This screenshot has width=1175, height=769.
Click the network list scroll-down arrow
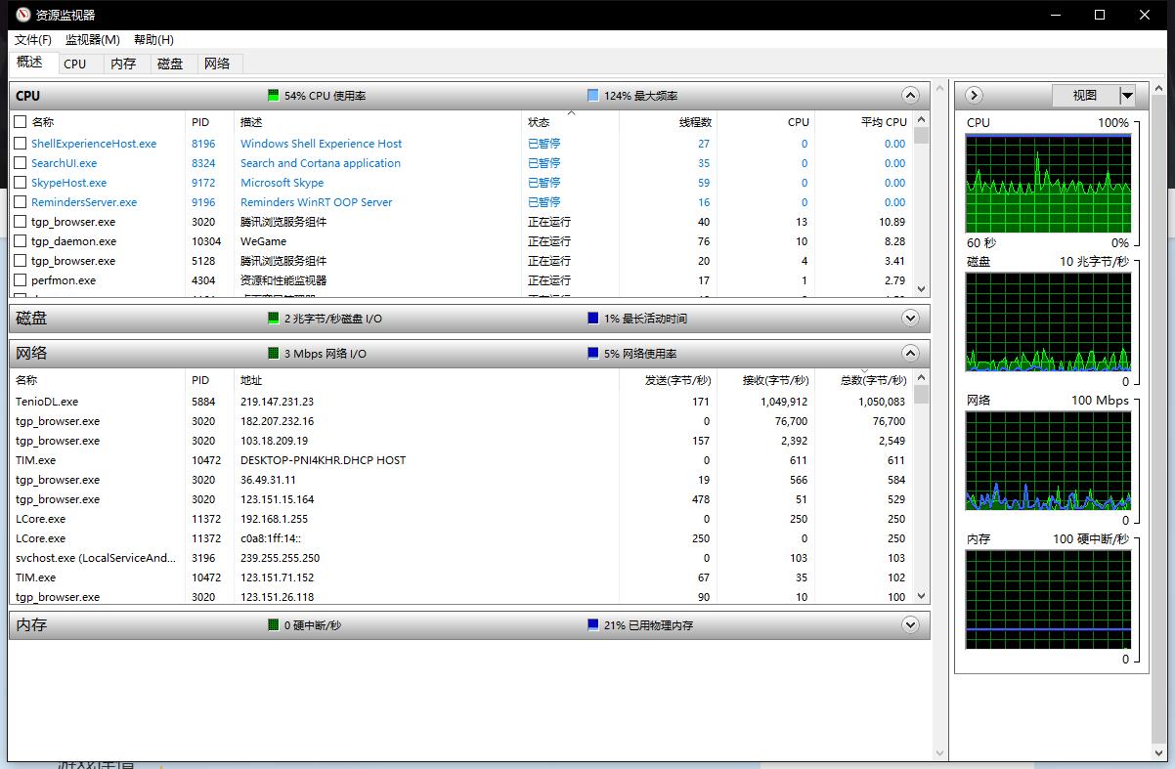(921, 596)
